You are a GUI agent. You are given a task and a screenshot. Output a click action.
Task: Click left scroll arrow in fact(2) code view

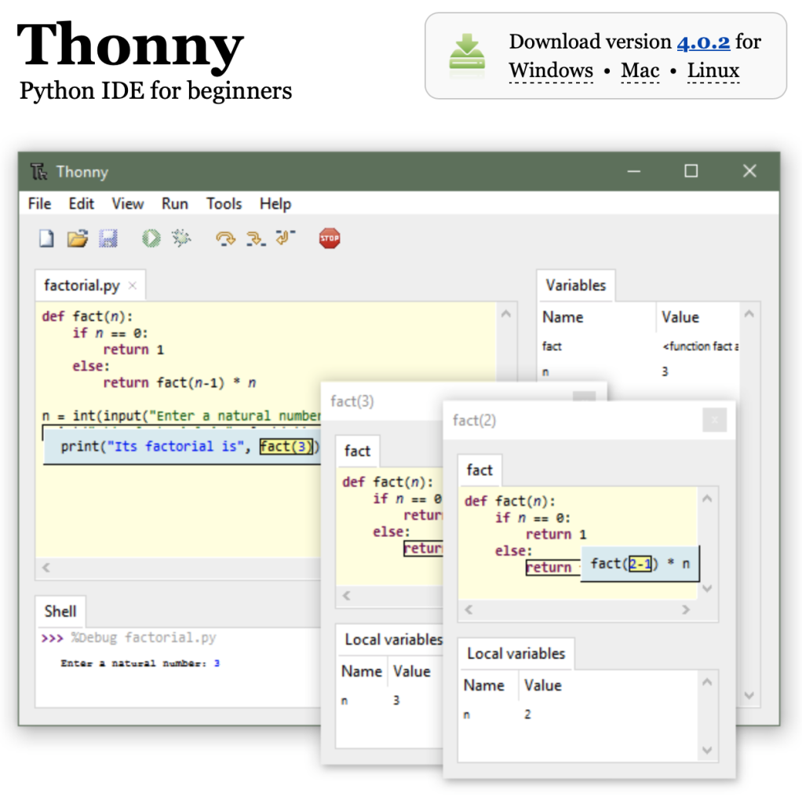click(x=468, y=609)
